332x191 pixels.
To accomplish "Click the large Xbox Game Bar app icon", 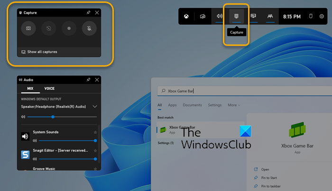I will tap(297, 130).
